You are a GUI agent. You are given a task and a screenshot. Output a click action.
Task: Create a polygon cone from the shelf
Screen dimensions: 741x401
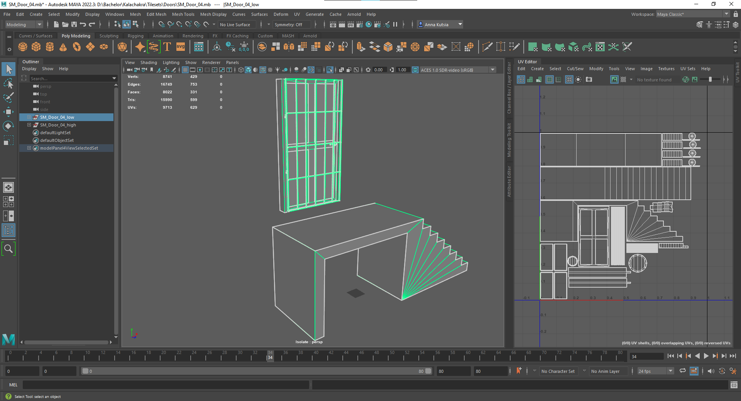point(63,47)
